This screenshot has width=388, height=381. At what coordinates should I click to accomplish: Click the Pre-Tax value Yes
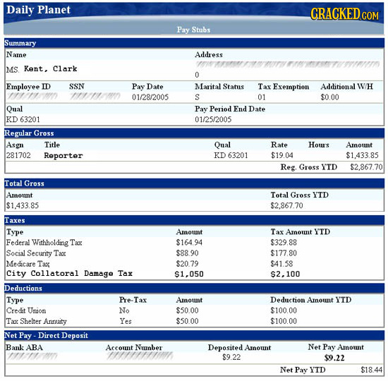tap(126, 321)
